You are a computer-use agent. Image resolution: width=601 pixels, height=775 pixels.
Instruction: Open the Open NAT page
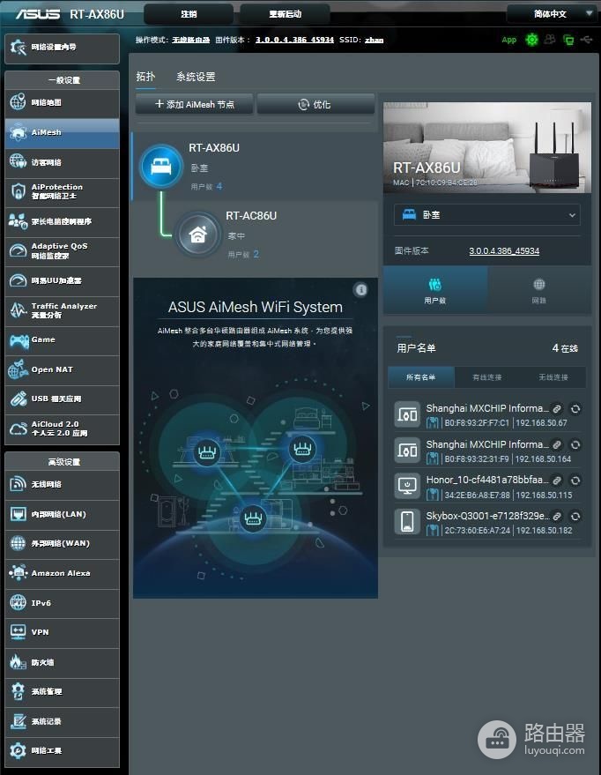(x=63, y=369)
